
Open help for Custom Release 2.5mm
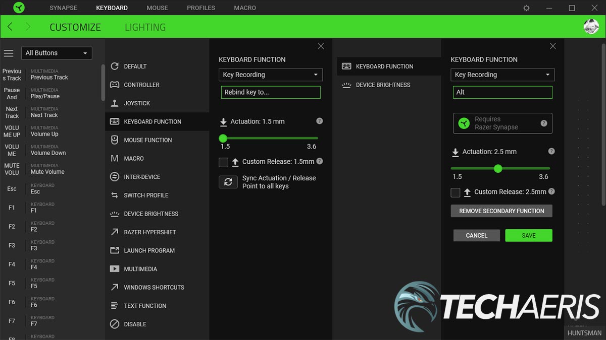(551, 191)
